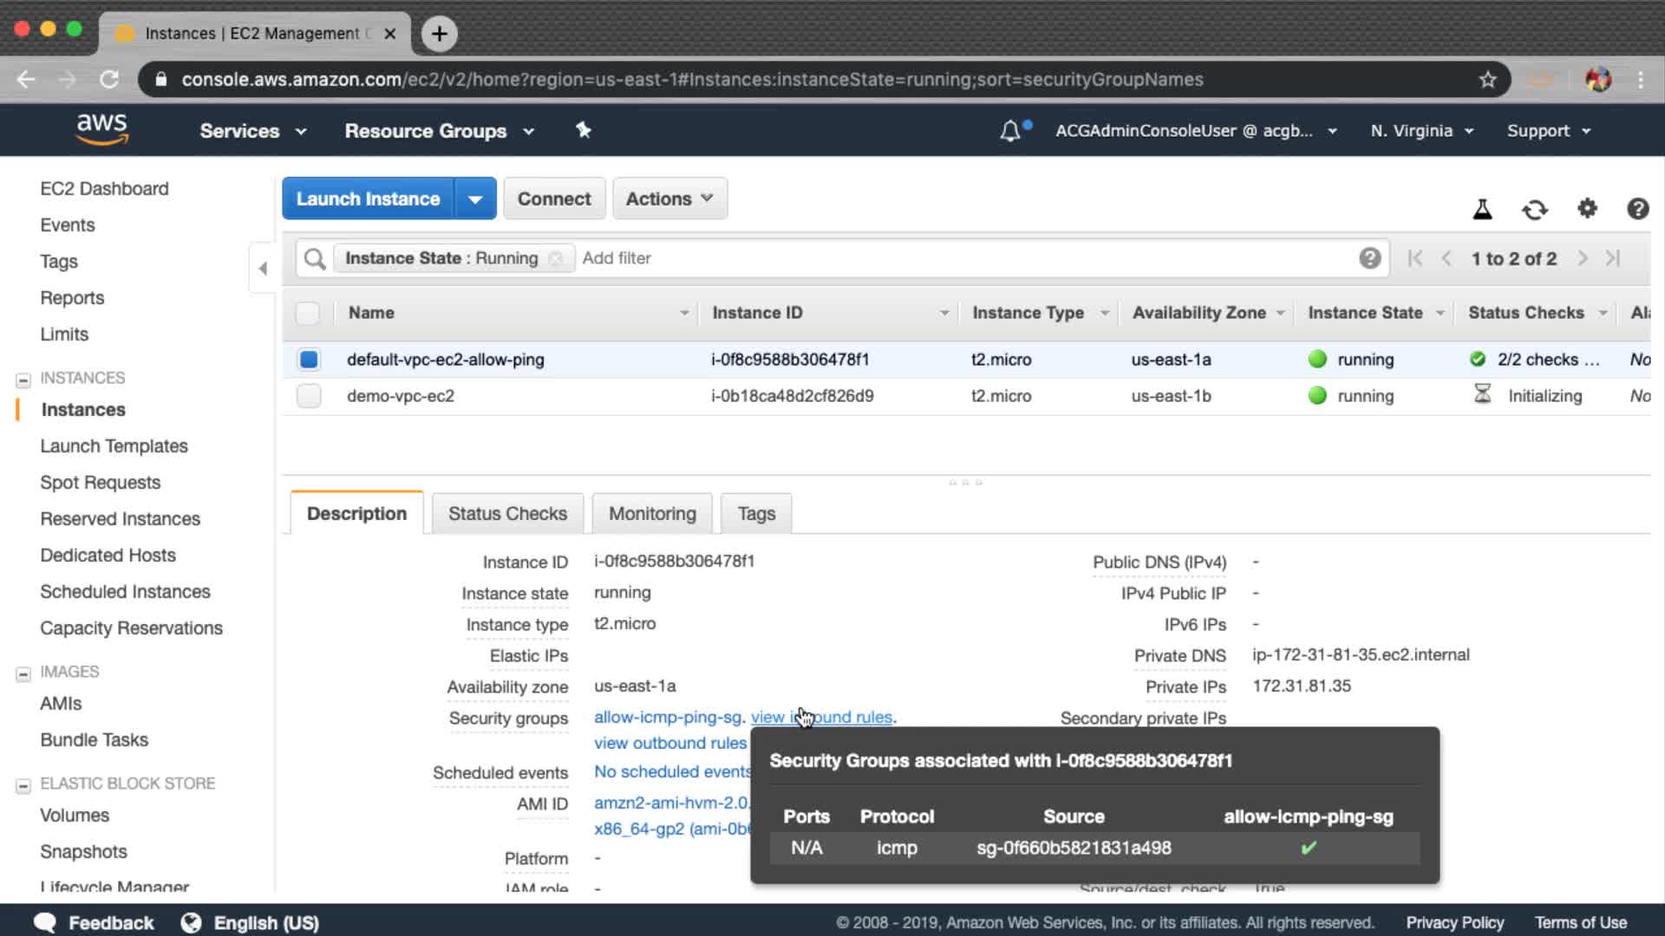The width and height of the screenshot is (1665, 936).
Task: Collapse the left sidebar arrow
Action: [x=263, y=268]
